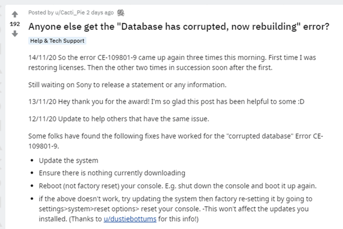The width and height of the screenshot is (343, 229).
Task: Click the "Some folks have found" paragraph
Action: (176, 141)
